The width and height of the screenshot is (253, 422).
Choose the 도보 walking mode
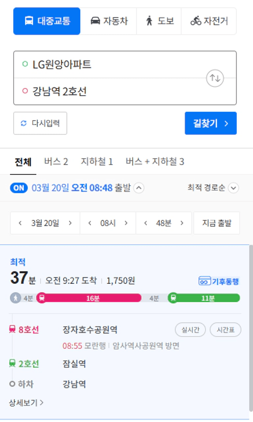click(159, 21)
